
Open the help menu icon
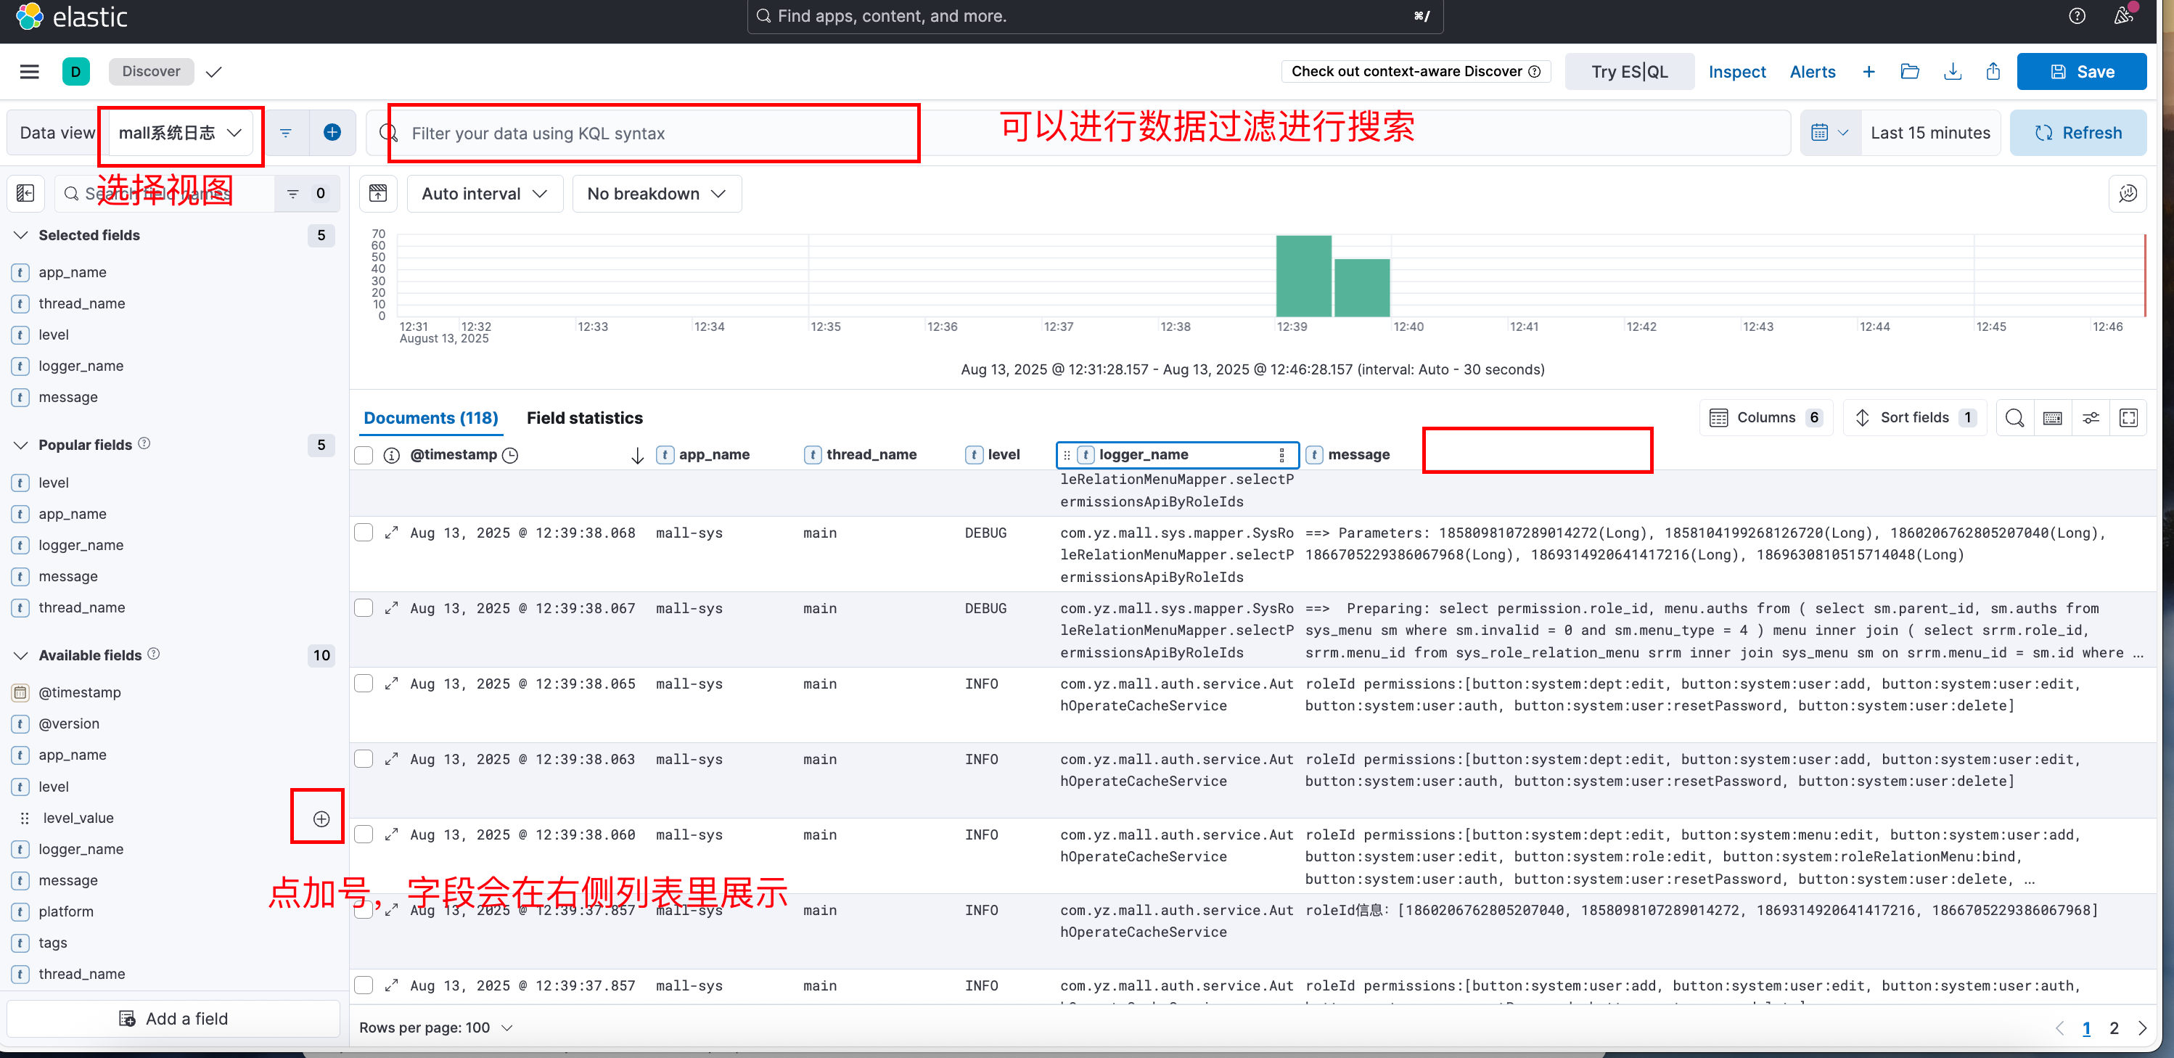(x=2077, y=16)
